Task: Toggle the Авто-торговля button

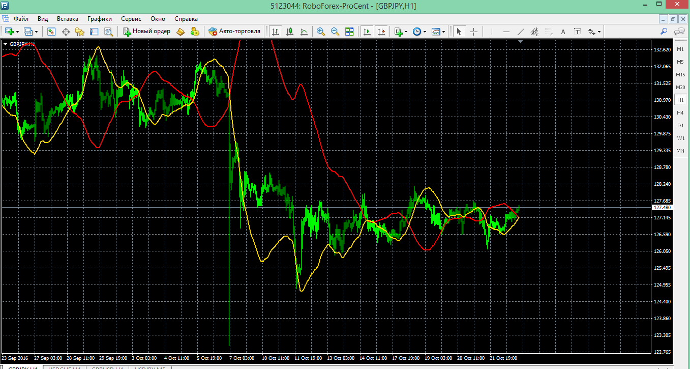Action: tap(234, 32)
